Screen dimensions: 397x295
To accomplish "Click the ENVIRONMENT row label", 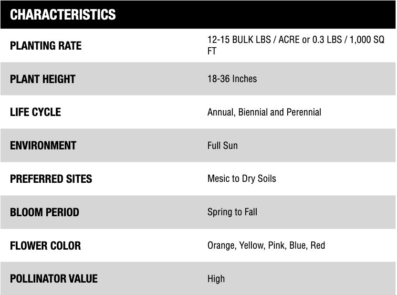I will pyautogui.click(x=43, y=146).
